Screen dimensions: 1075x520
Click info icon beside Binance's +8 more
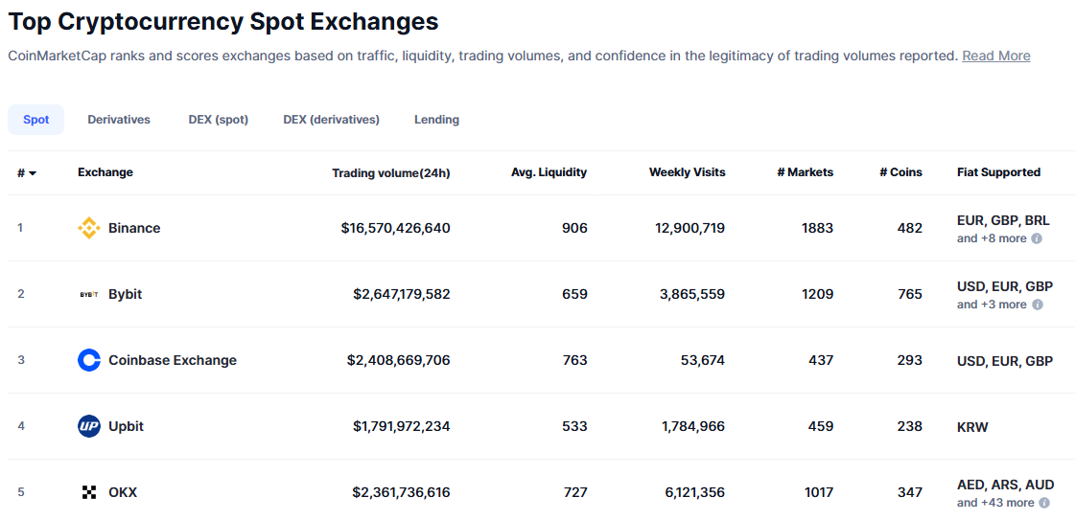click(1037, 238)
